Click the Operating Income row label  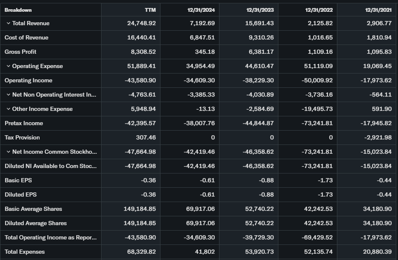(28, 81)
